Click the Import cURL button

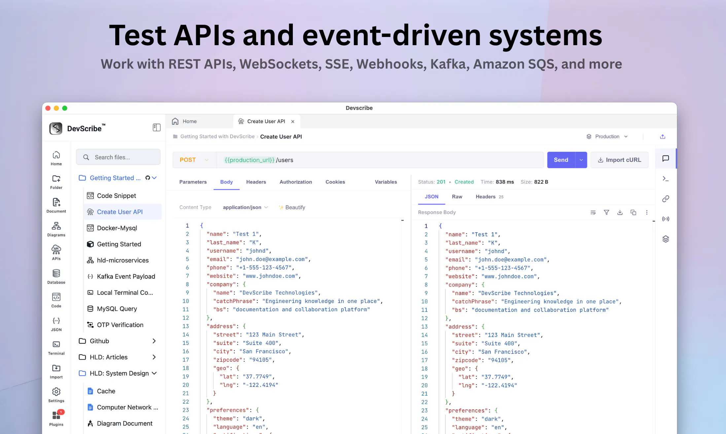pos(619,160)
